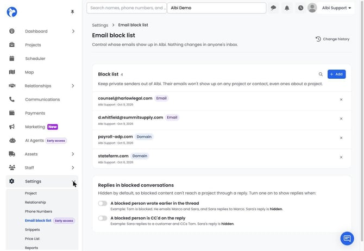This screenshot has width=364, height=251.
Task: Open Projects in the sidebar
Action: pos(33,45)
